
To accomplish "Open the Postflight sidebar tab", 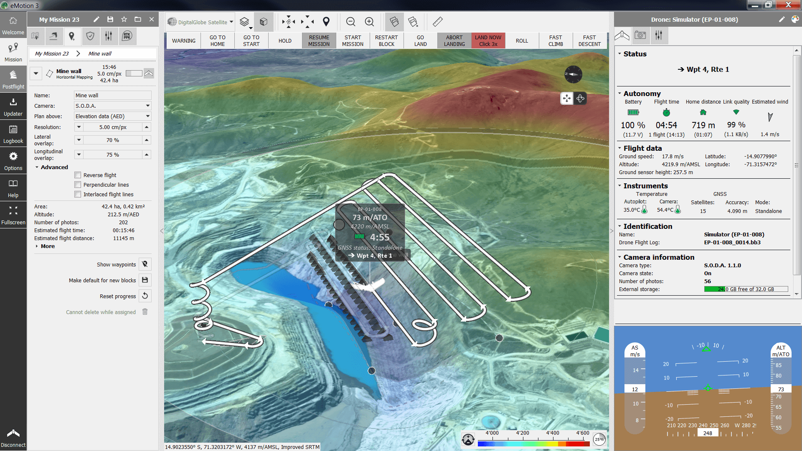I will pos(13,79).
